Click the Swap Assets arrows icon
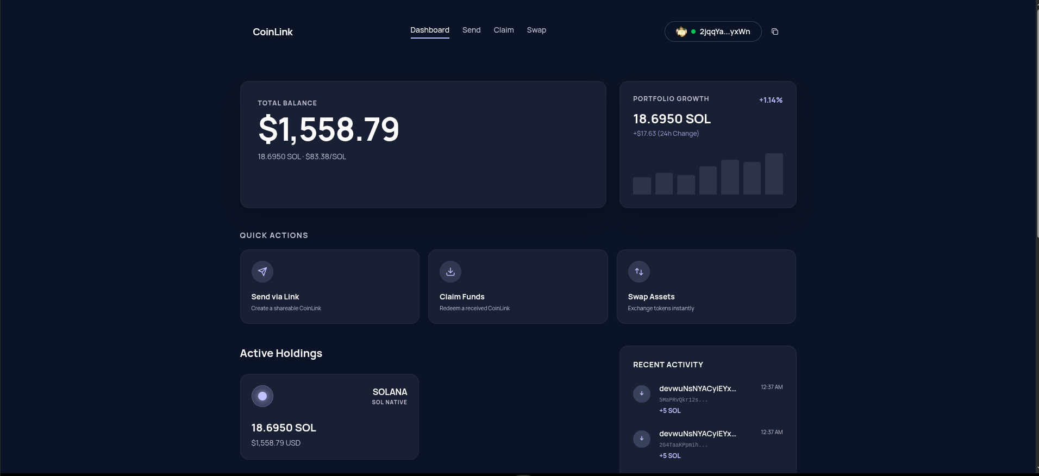This screenshot has height=476, width=1039. pos(639,272)
